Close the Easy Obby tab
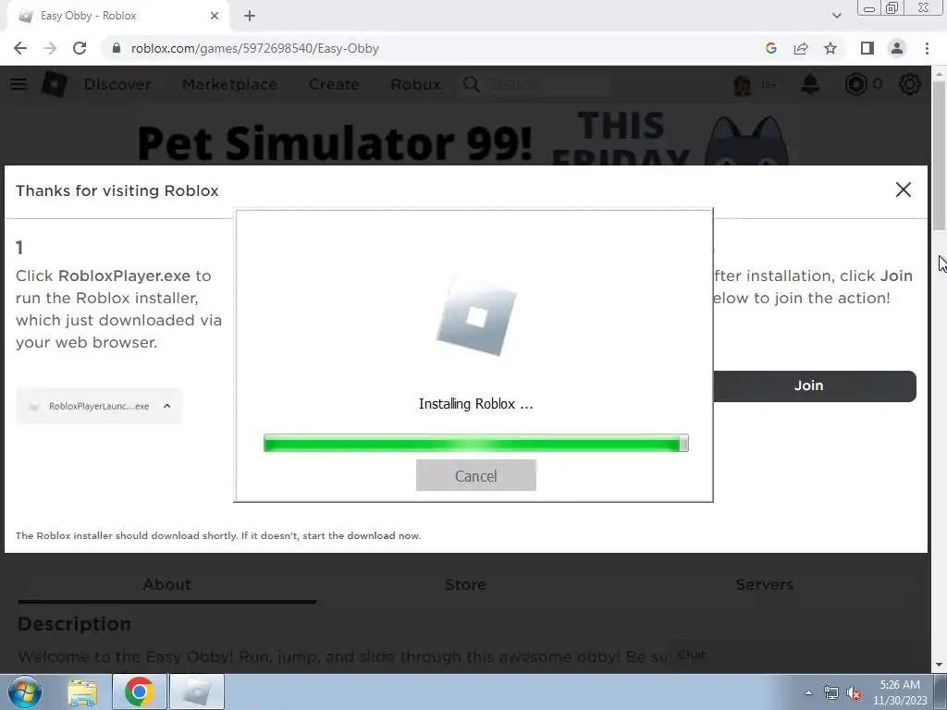 pyautogui.click(x=215, y=16)
